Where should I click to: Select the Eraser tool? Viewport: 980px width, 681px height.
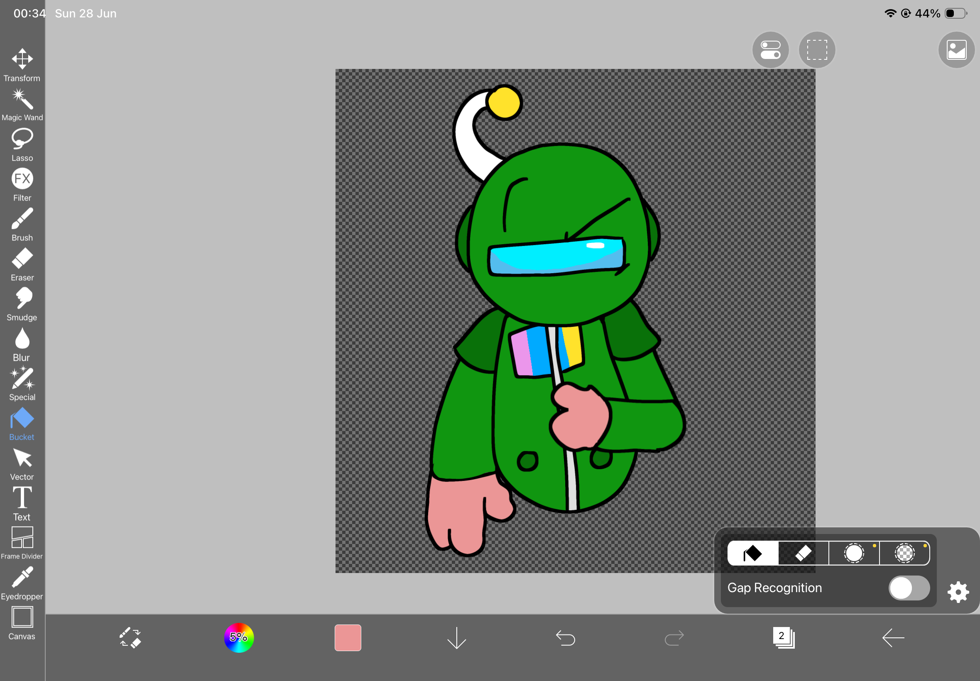(x=22, y=265)
